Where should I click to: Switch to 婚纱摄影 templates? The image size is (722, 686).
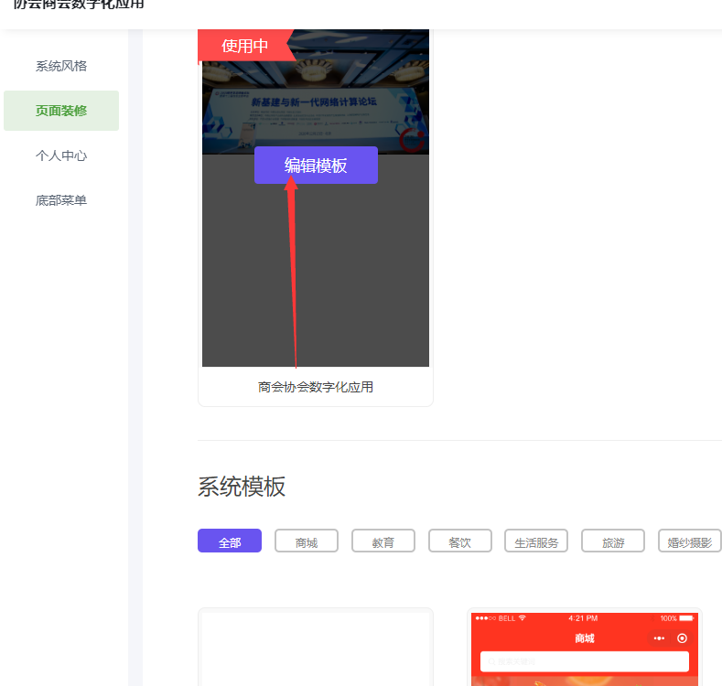[689, 541]
